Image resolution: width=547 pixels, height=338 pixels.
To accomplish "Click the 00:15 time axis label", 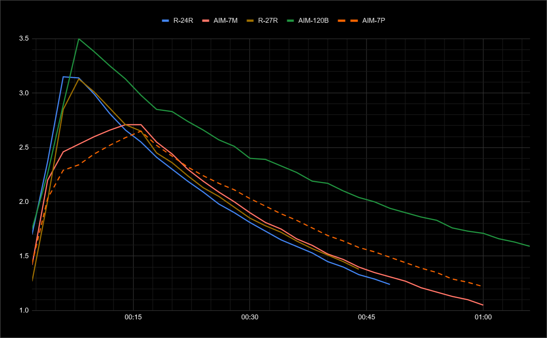I will pos(133,317).
